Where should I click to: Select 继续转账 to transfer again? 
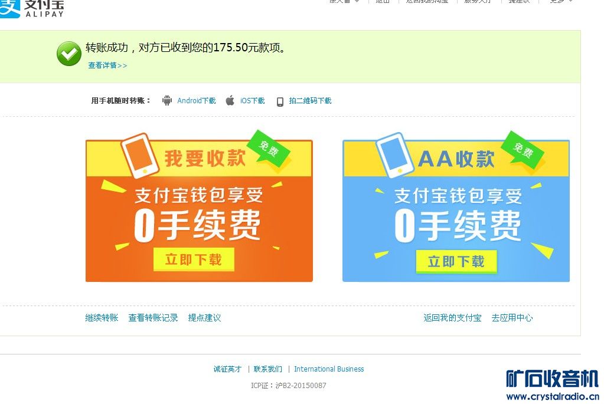pos(102,318)
